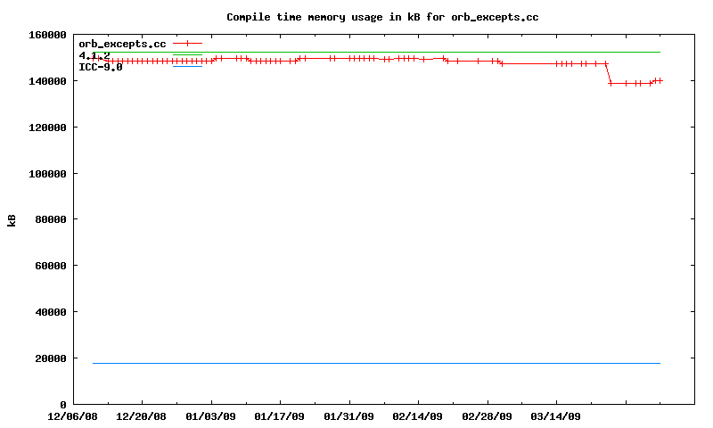Click the last red data point on the right
The image size is (713, 428).
[660, 80]
